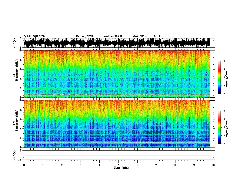Click the black ch.1 voltage waveform panel
240x185 pixels.
click(117, 43)
